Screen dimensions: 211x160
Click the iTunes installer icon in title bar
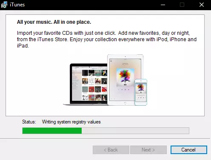coord(4,5)
